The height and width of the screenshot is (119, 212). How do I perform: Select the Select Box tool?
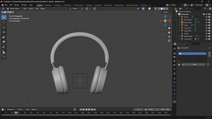4,17
